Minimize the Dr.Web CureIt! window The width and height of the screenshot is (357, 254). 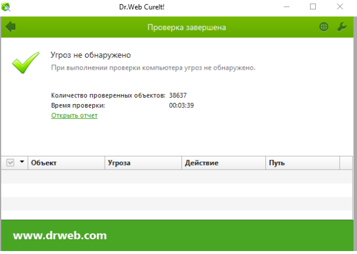click(x=286, y=7)
